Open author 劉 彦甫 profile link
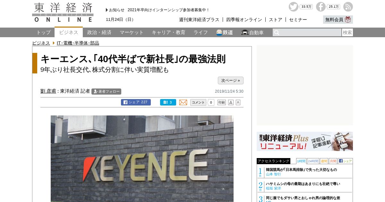This screenshot has height=202, width=385. tap(48, 91)
